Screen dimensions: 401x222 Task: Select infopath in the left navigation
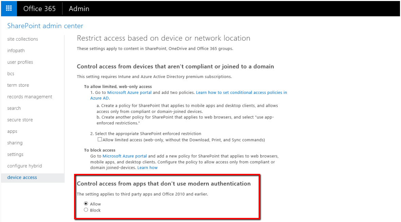point(16,51)
